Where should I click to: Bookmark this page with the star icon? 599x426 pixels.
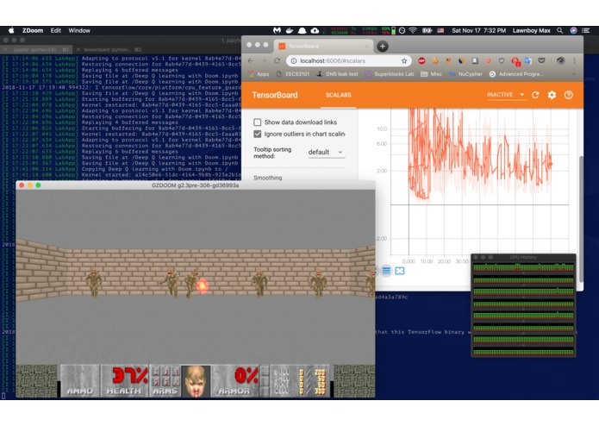pyautogui.click(x=404, y=60)
